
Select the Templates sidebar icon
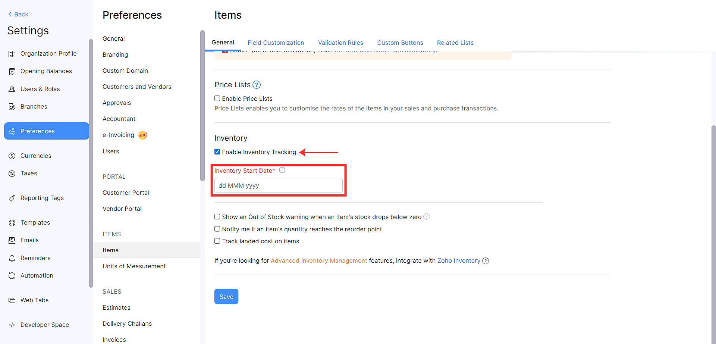pyautogui.click(x=12, y=222)
